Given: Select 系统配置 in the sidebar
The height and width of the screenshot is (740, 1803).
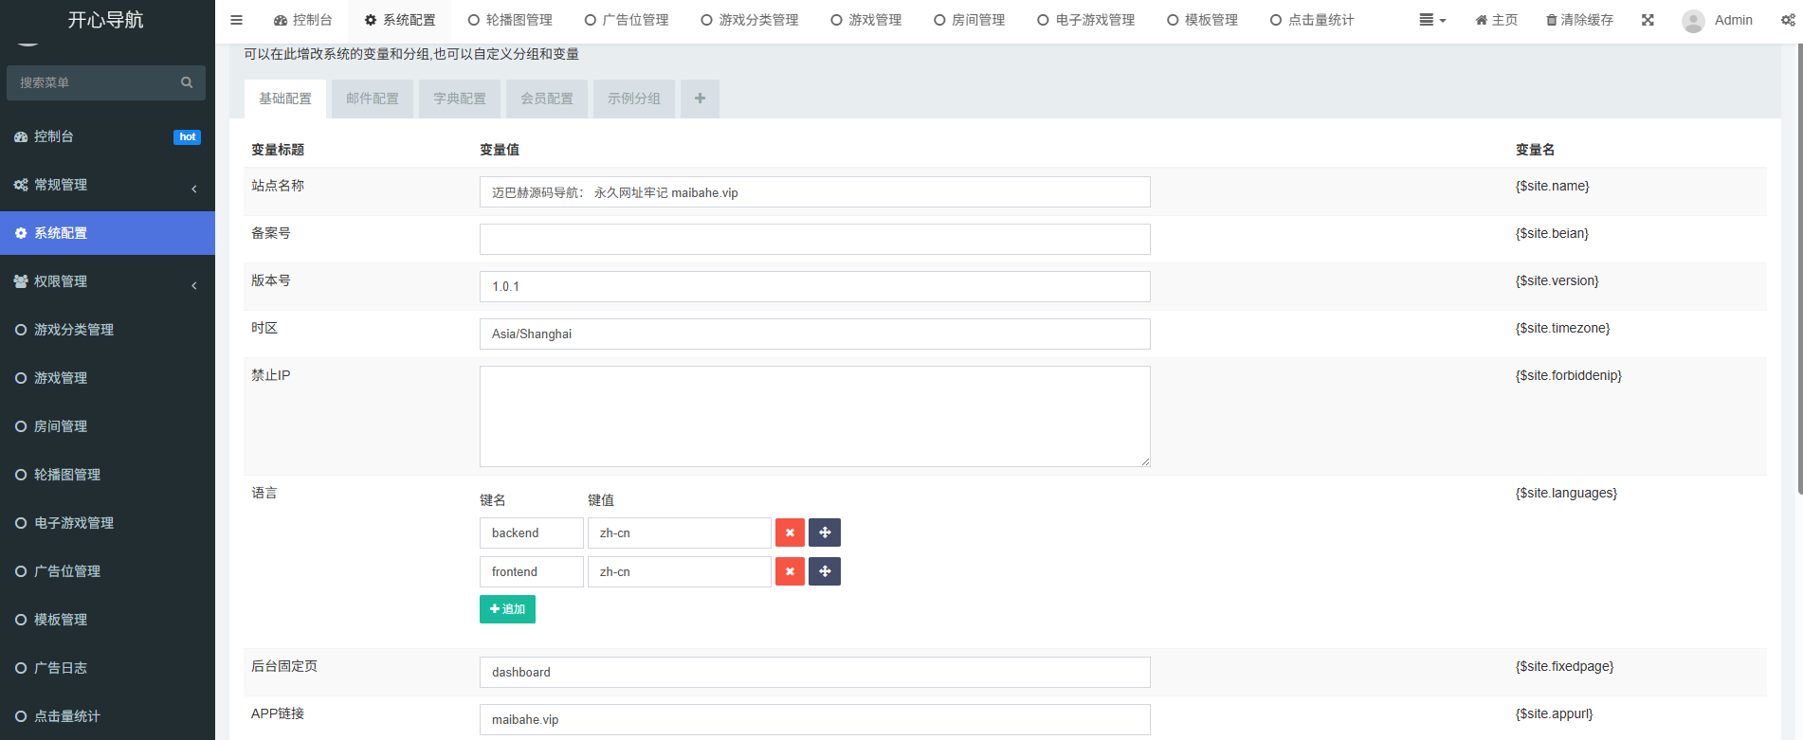Looking at the screenshot, I should [x=107, y=233].
